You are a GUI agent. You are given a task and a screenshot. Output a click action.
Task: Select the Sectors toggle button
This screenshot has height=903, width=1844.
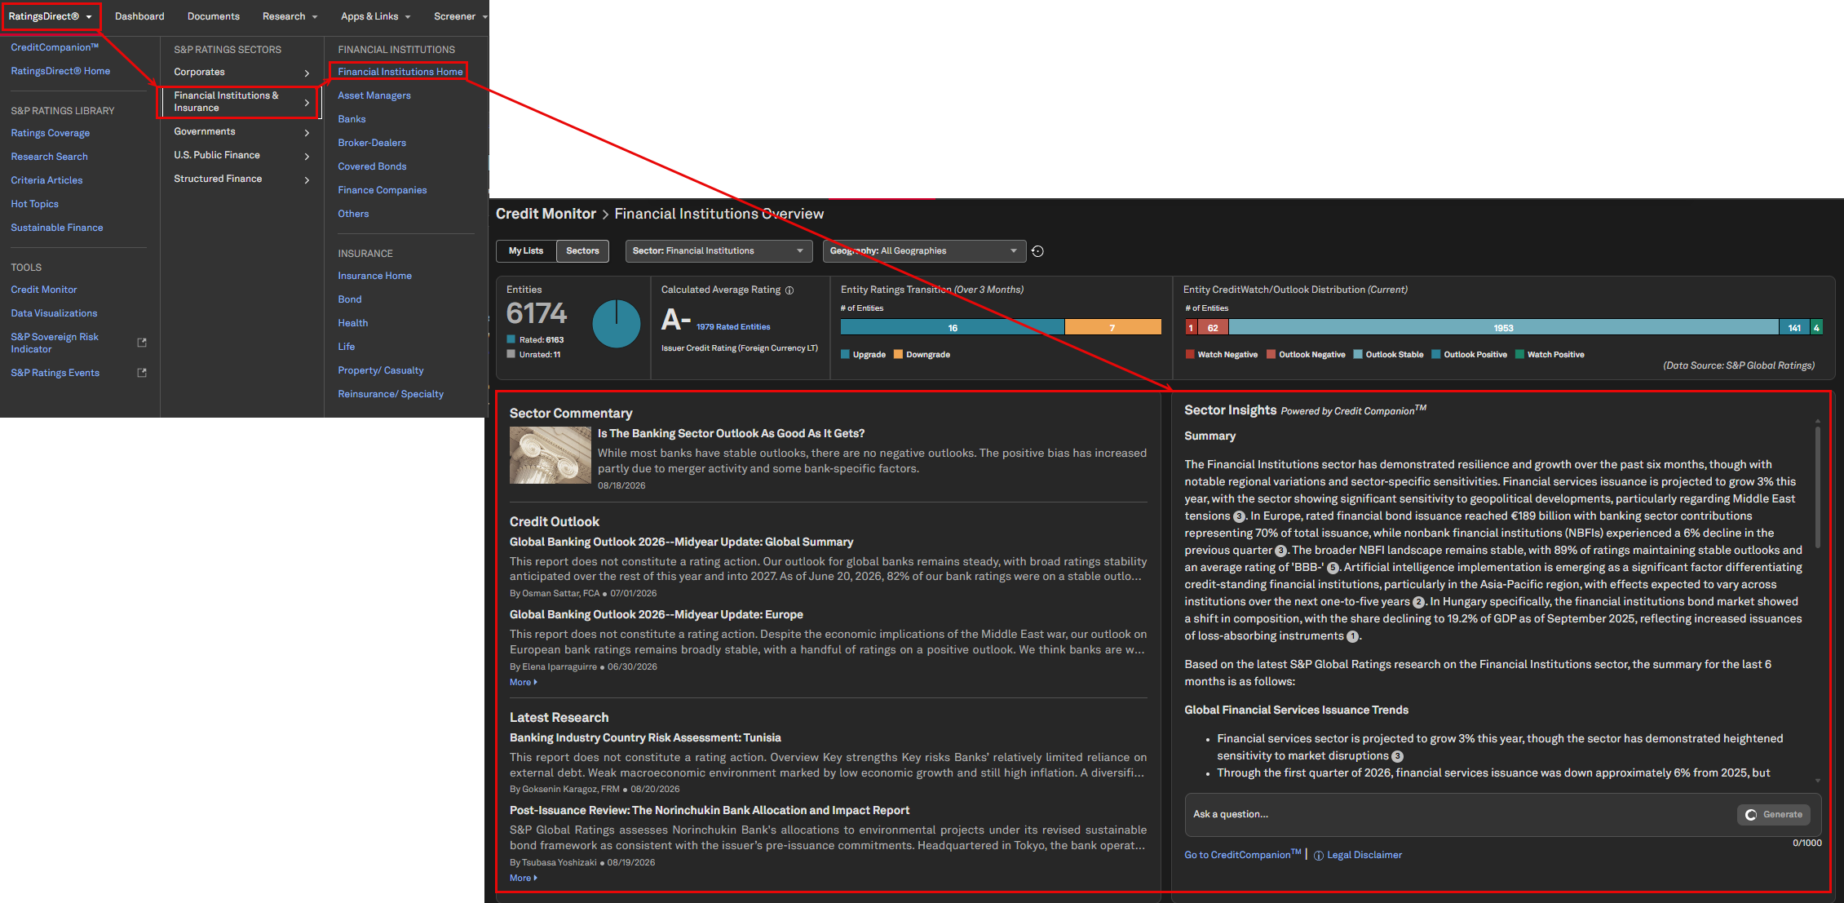pyautogui.click(x=582, y=251)
